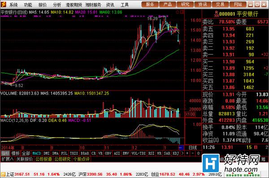Click the red diamond icon atop chart
This screenshot has height=178, width=269.
(x=178, y=12)
